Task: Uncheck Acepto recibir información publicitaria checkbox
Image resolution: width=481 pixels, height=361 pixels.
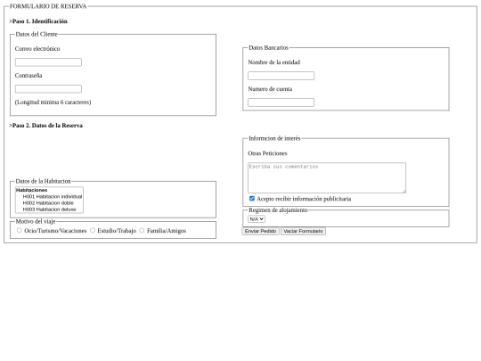Action: 252,199
